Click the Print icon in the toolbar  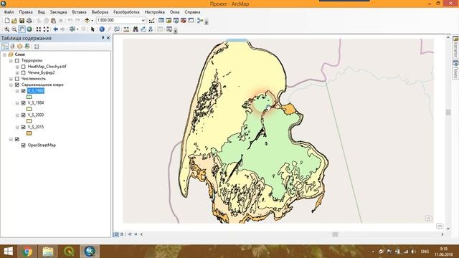coord(29,21)
